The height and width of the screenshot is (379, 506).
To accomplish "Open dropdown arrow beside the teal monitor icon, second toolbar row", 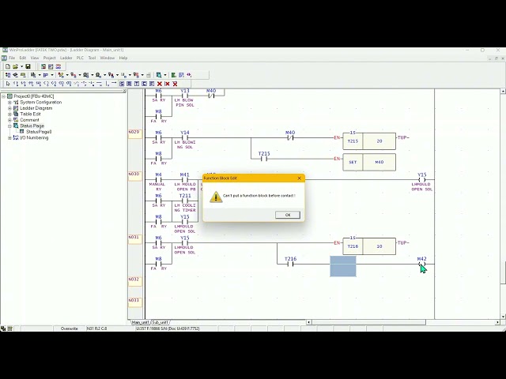I will click(x=165, y=75).
